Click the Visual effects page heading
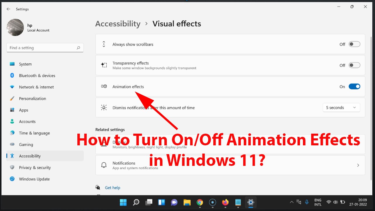 point(177,24)
